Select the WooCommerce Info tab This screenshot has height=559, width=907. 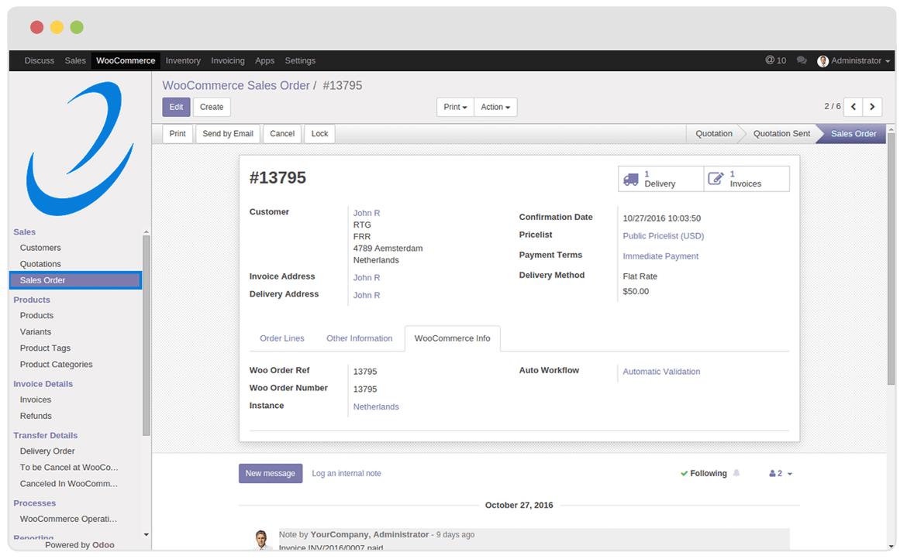(453, 338)
